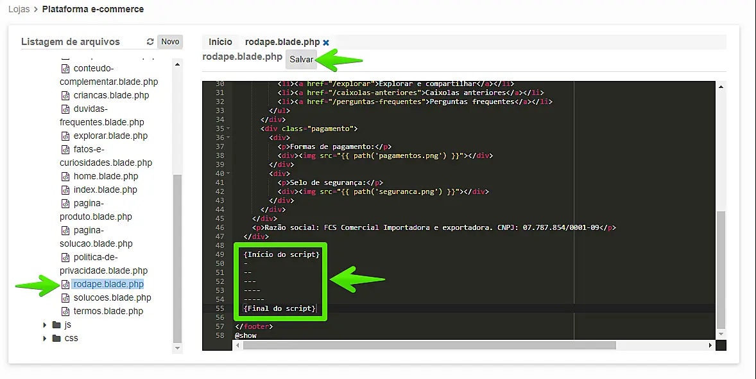Click the refresh icon beside Listagem de arquivos
Viewport: 756px width, 379px height.
tap(150, 42)
